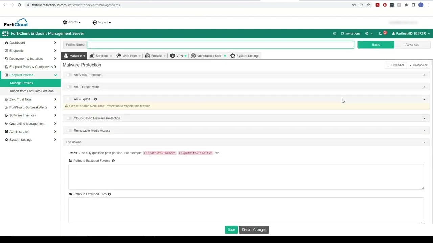This screenshot has height=243, width=433.
Task: Open the FortiCloud apps grid icon
Action: (x=5, y=33)
